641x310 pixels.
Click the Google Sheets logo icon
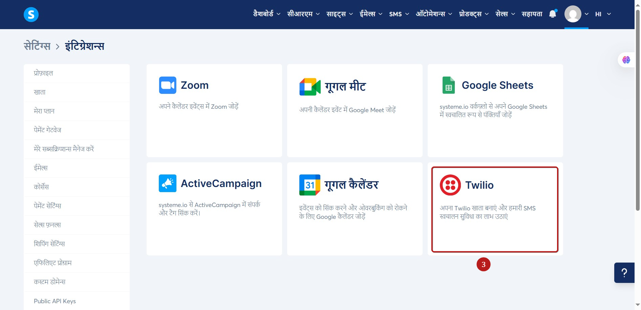pyautogui.click(x=449, y=85)
